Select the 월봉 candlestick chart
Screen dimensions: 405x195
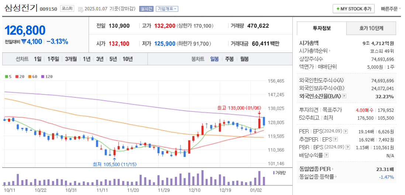pyautogui.click(x=244, y=59)
